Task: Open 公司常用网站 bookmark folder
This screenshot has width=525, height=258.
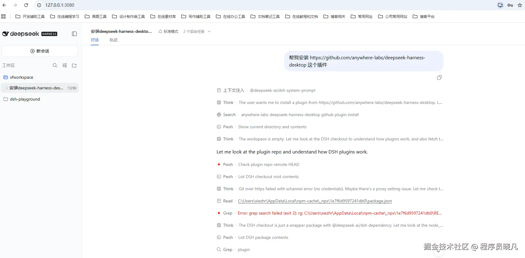Action: click(x=393, y=16)
